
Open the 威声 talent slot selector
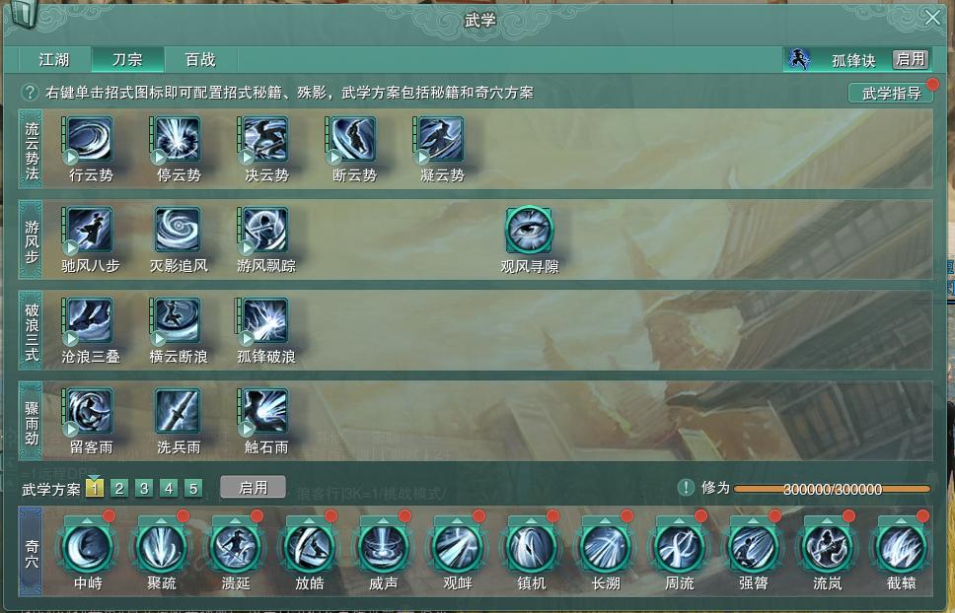point(384,521)
